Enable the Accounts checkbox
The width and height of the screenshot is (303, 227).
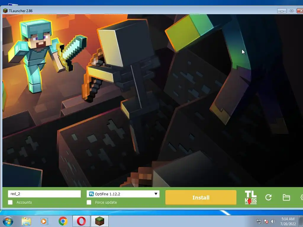coord(10,202)
